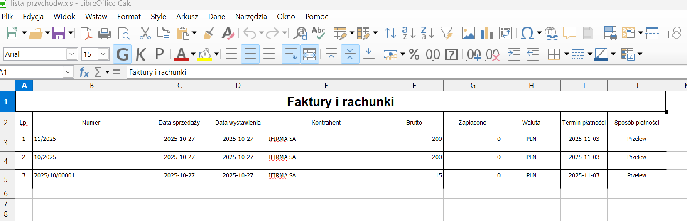This screenshot has height=221, width=687.
Task: Insert a chart using the chart icon
Action: [486, 33]
